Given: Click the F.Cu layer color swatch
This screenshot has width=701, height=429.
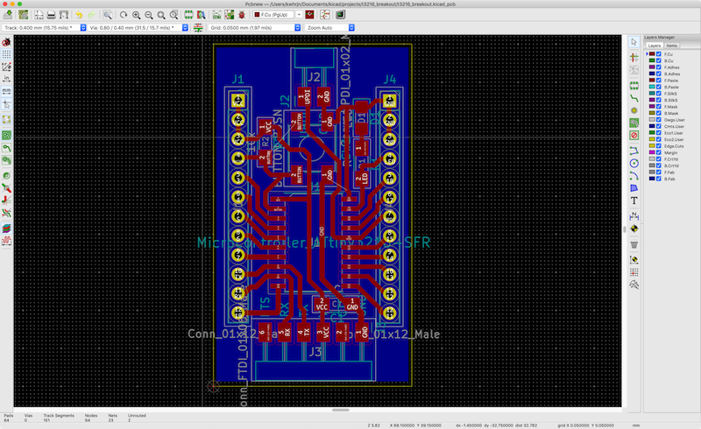Looking at the screenshot, I should click(x=652, y=54).
